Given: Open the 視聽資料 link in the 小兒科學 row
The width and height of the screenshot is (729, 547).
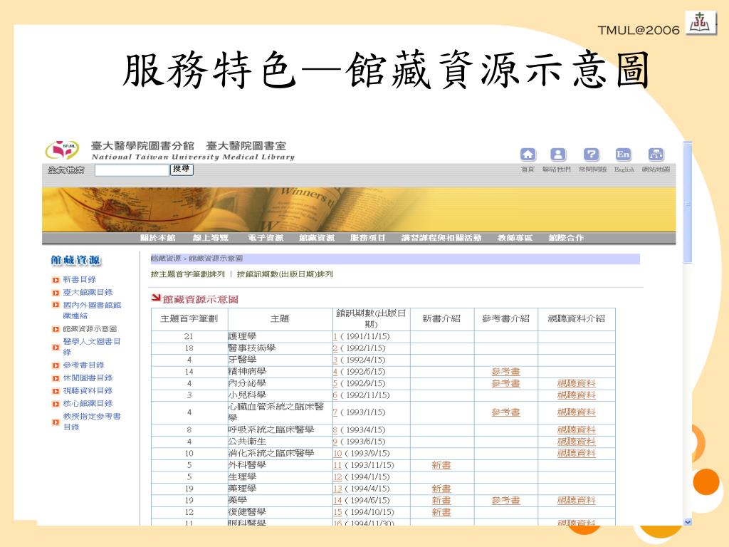Looking at the screenshot, I should coord(577,395).
